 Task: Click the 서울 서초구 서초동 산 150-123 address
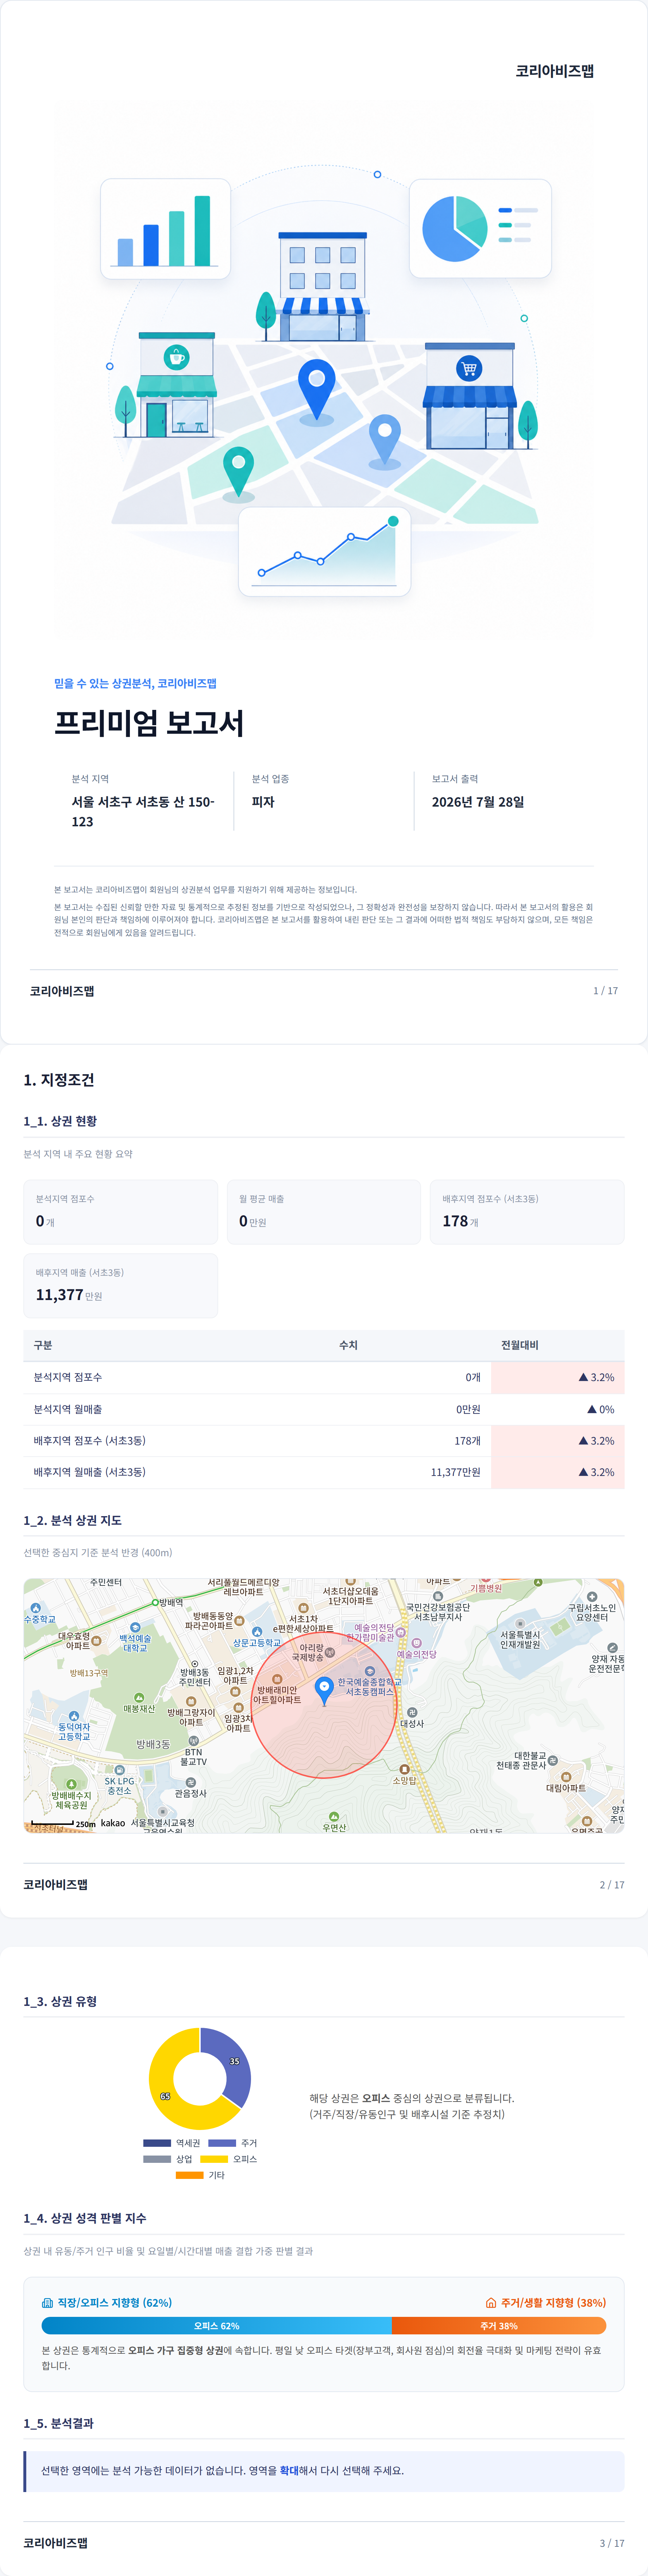(143, 812)
